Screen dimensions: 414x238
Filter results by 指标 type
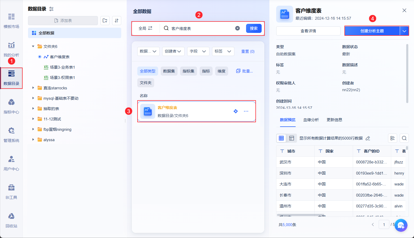click(x=206, y=71)
